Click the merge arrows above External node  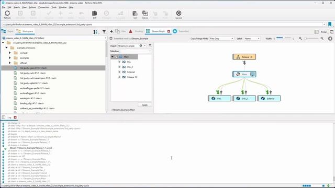point(269,92)
